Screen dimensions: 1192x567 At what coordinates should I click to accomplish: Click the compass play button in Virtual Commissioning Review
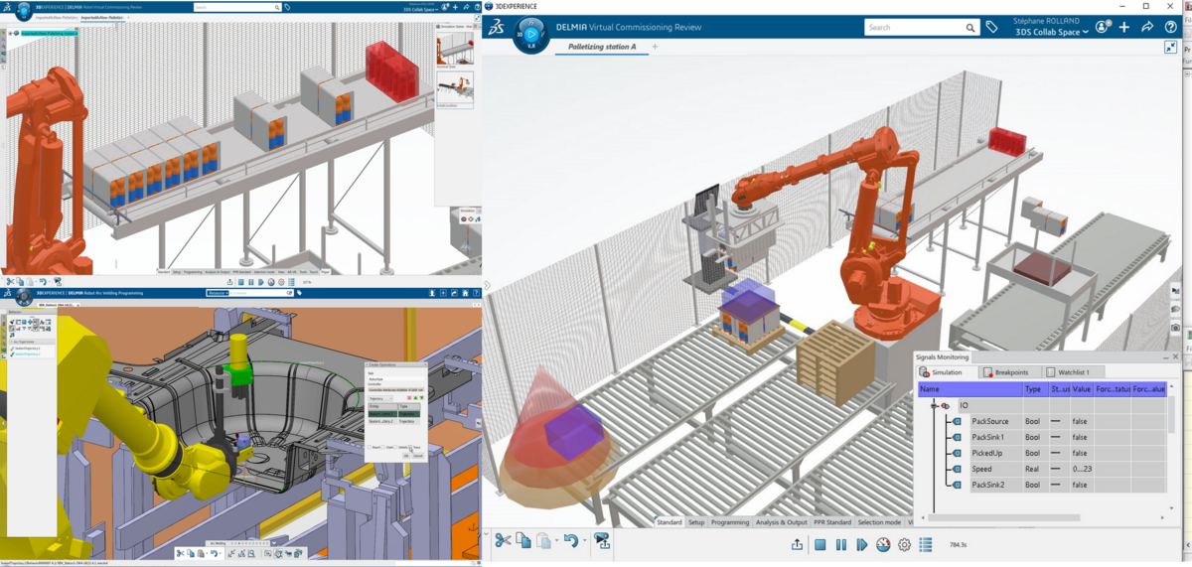tap(530, 34)
